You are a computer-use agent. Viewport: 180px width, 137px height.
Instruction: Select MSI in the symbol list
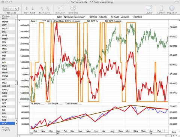click(x=7, y=56)
